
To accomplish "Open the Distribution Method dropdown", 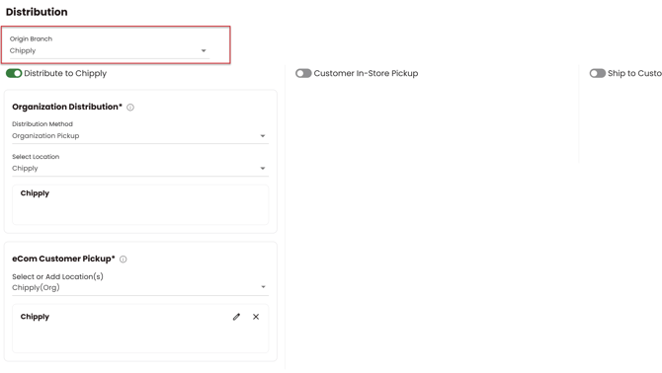I will [x=140, y=136].
